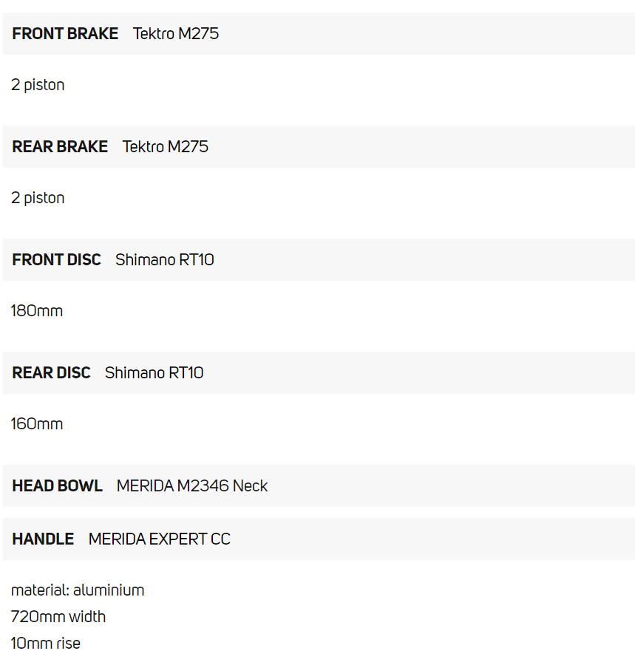Click the FRONT BRAKE spec label
This screenshot has height=665, width=635.
click(65, 34)
